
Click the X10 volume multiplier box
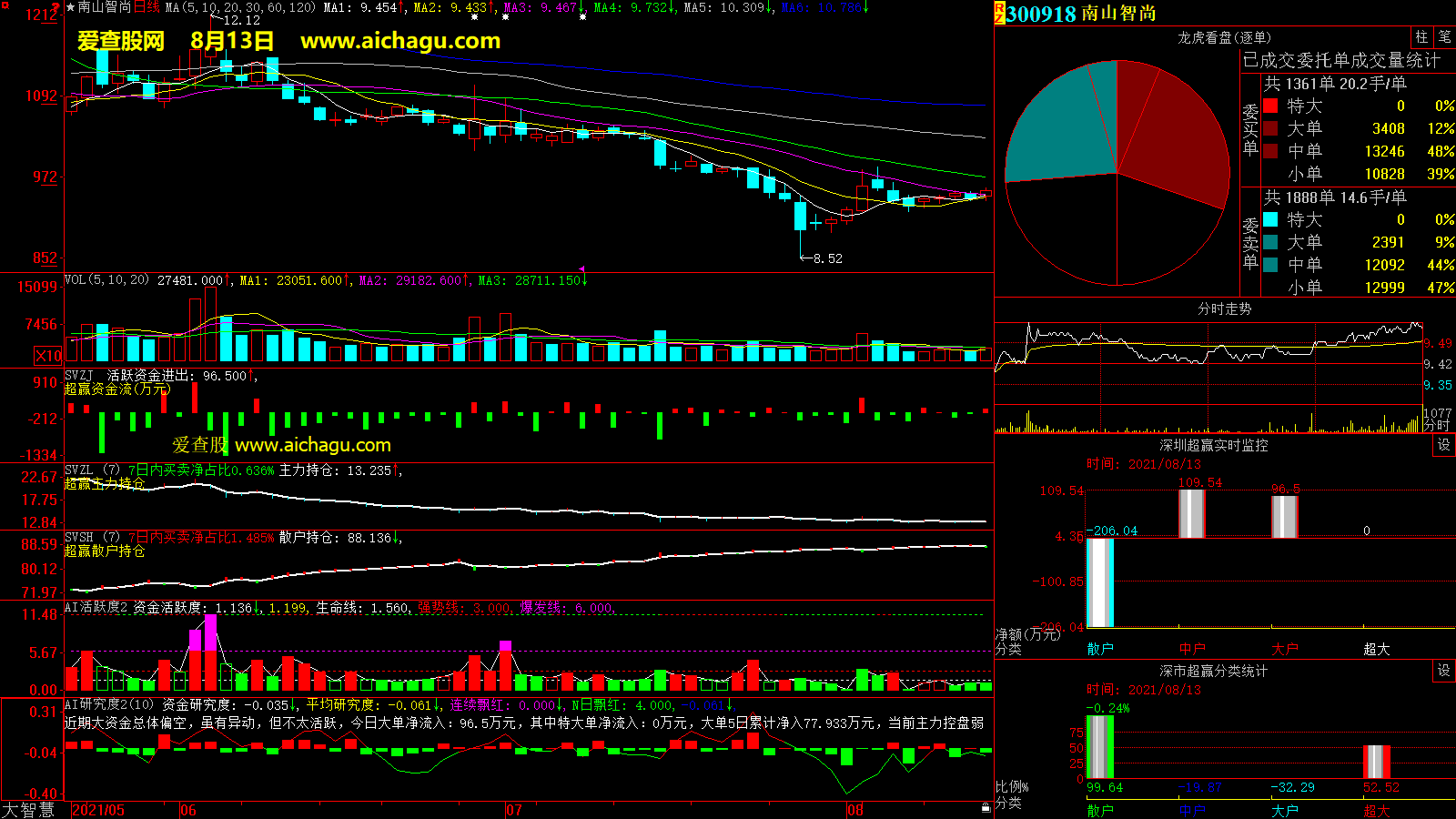[48, 356]
